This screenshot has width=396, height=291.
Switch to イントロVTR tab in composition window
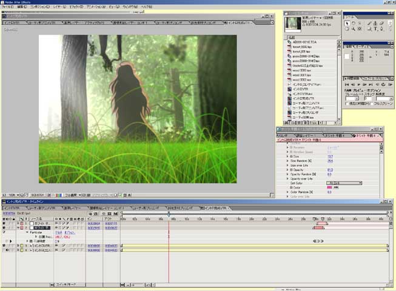12,22
